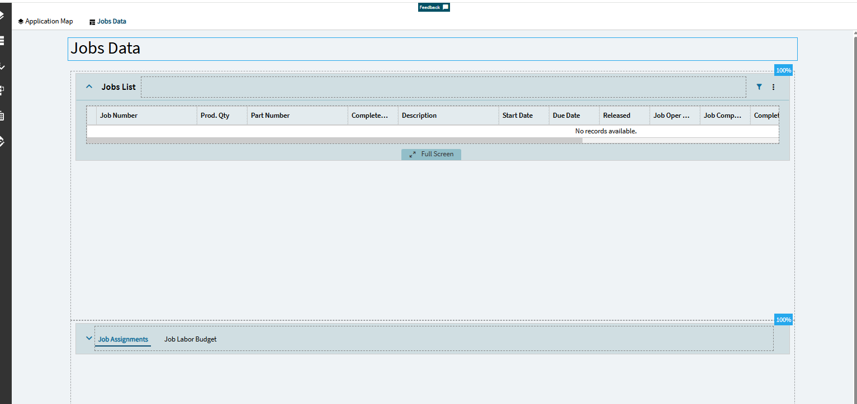
Task: Go to the Application Map breadcrumb
Action: click(x=45, y=21)
